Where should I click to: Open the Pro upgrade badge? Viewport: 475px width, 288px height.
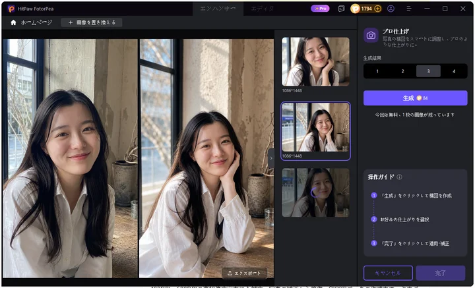(320, 9)
